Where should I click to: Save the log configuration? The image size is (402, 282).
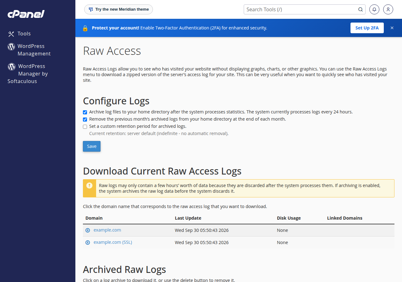[x=92, y=146]
